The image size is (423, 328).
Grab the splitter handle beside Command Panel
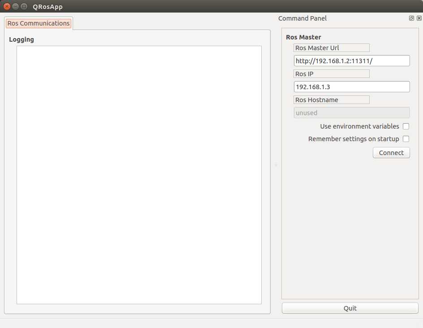pyautogui.click(x=276, y=165)
